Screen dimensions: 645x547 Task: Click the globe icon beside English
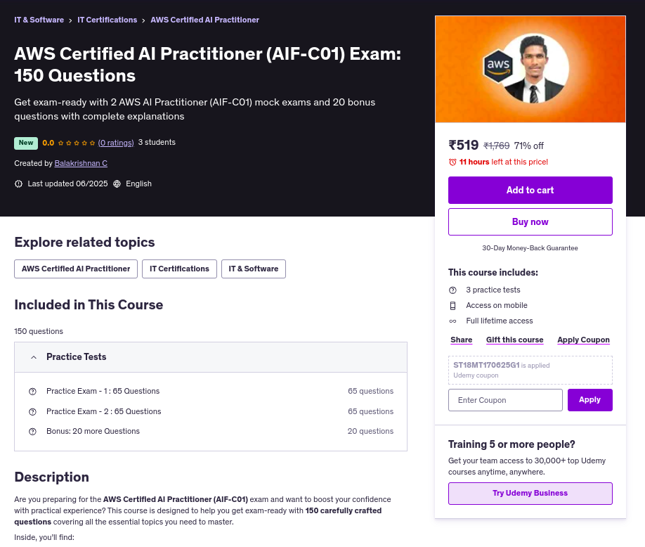coord(117,184)
